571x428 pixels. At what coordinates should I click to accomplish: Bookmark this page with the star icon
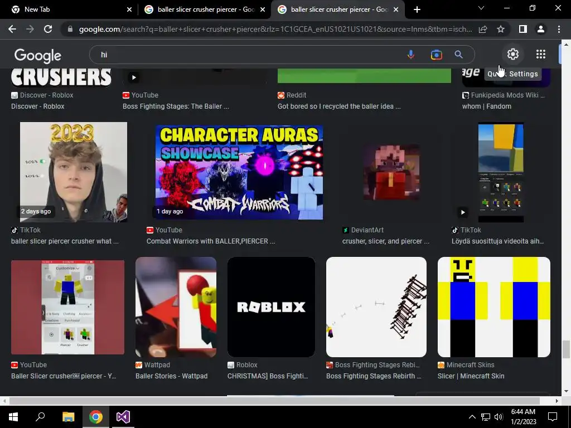click(501, 29)
